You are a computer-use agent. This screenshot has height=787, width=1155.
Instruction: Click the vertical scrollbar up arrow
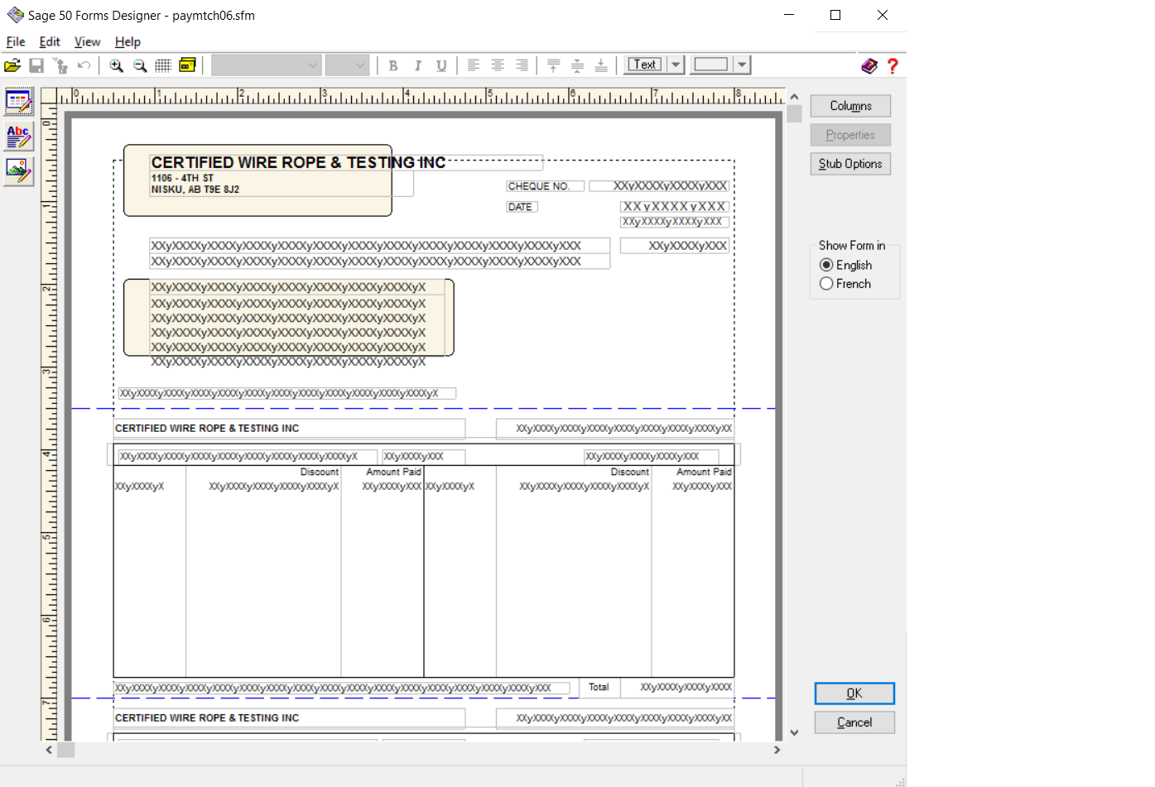[794, 97]
